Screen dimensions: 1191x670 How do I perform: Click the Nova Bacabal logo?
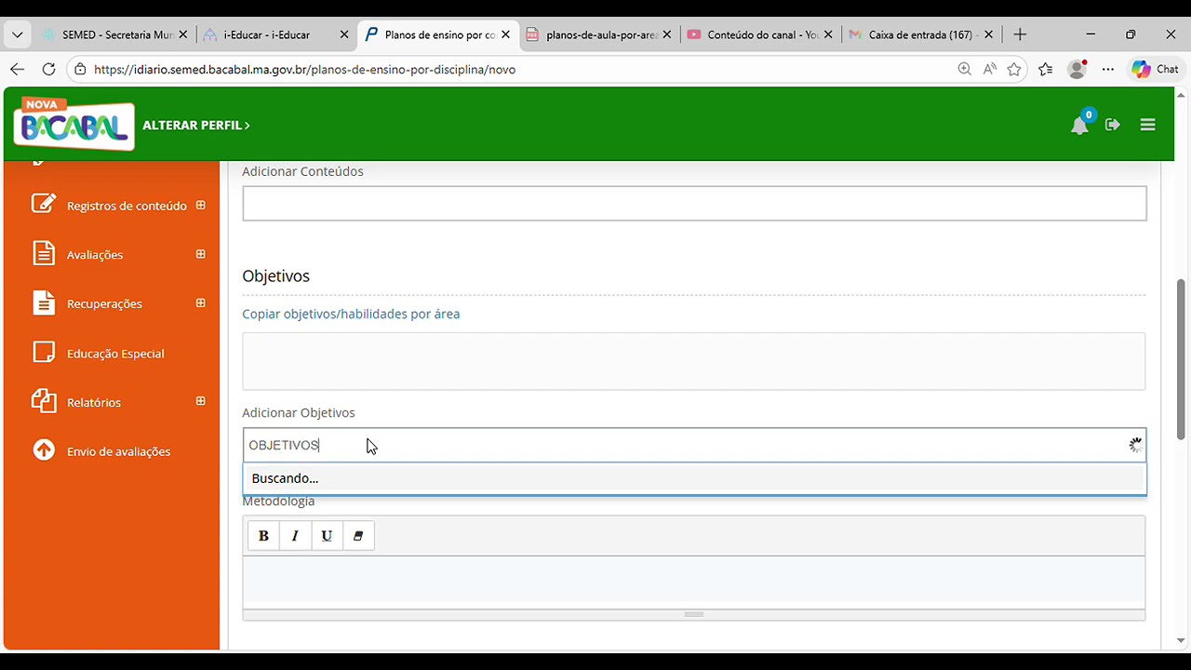[x=74, y=124]
